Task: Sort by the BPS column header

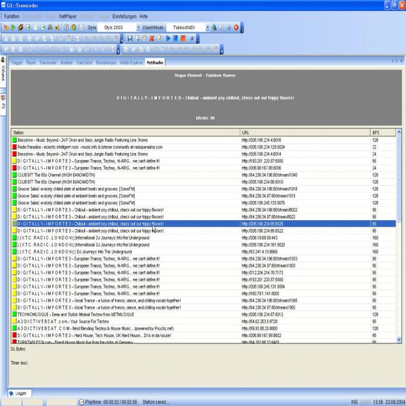Action: [x=383, y=133]
